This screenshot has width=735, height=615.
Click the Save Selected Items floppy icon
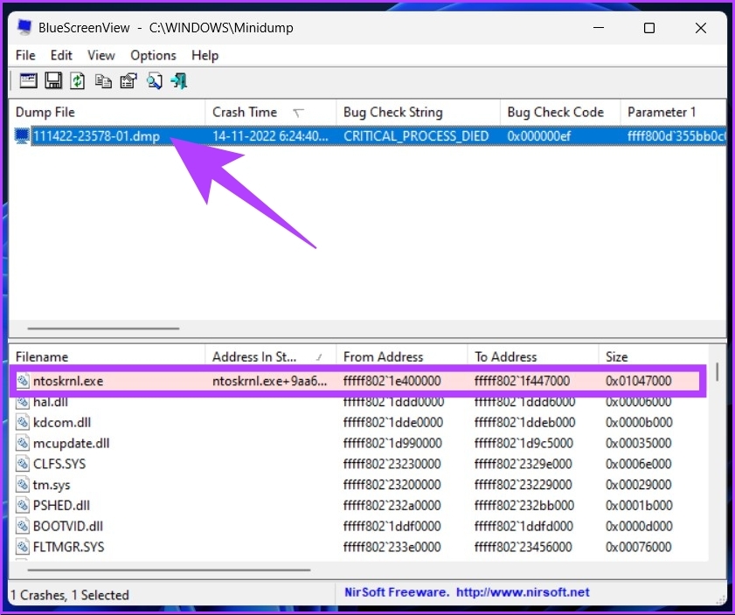pos(53,81)
